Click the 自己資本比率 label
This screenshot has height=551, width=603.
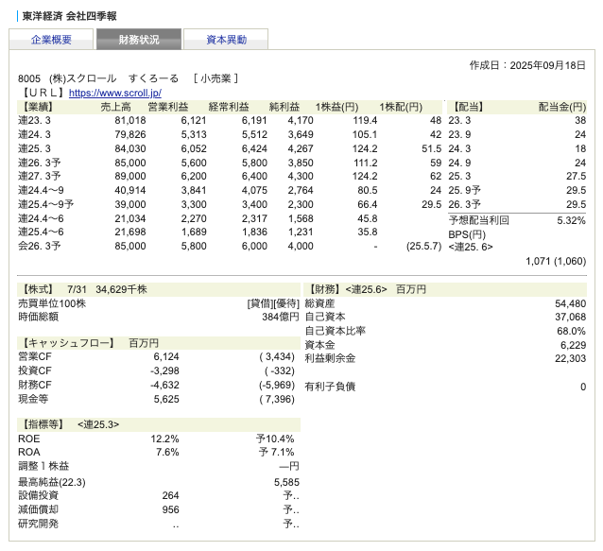click(335, 331)
